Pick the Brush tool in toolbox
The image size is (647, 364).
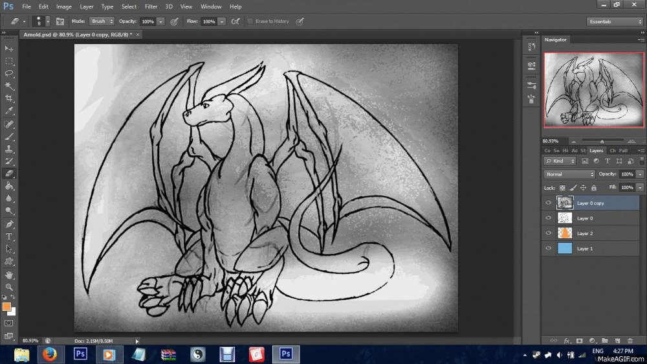(x=9, y=136)
